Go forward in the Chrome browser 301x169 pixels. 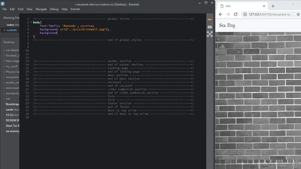pos(228,15)
